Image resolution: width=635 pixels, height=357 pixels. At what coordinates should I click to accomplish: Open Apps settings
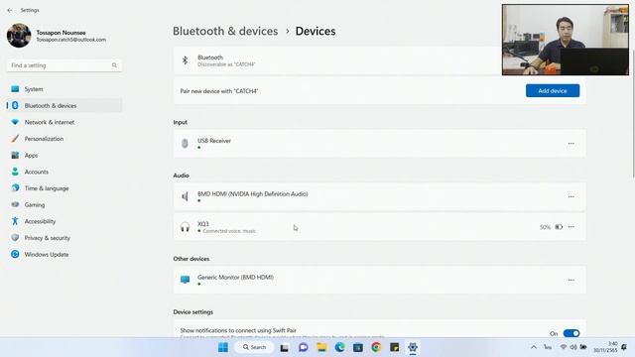[64, 156]
